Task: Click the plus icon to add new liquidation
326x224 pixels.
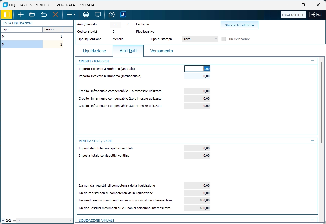Action: (21, 15)
